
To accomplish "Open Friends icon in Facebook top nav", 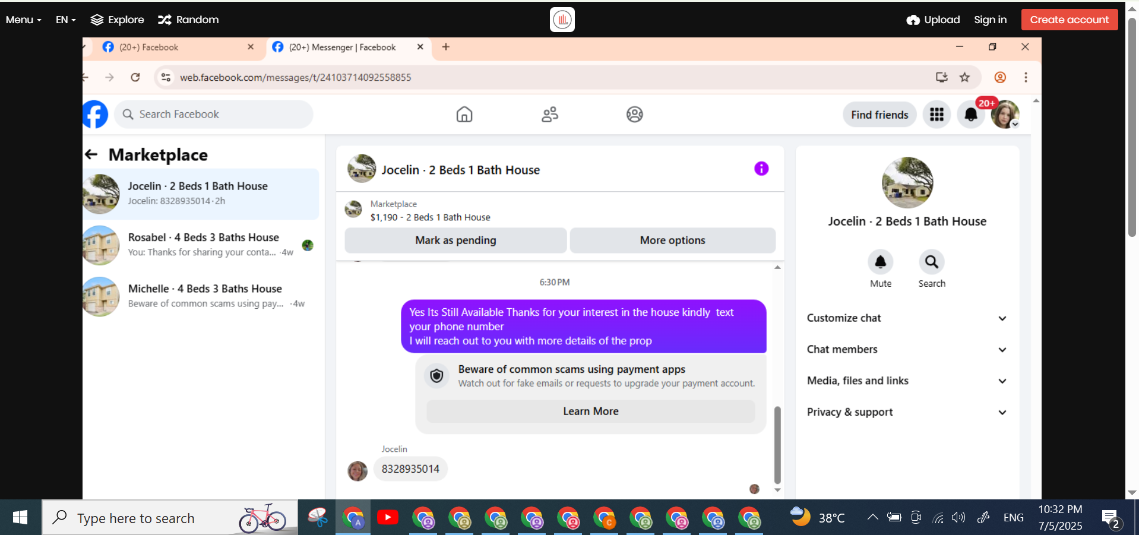I will [x=550, y=114].
